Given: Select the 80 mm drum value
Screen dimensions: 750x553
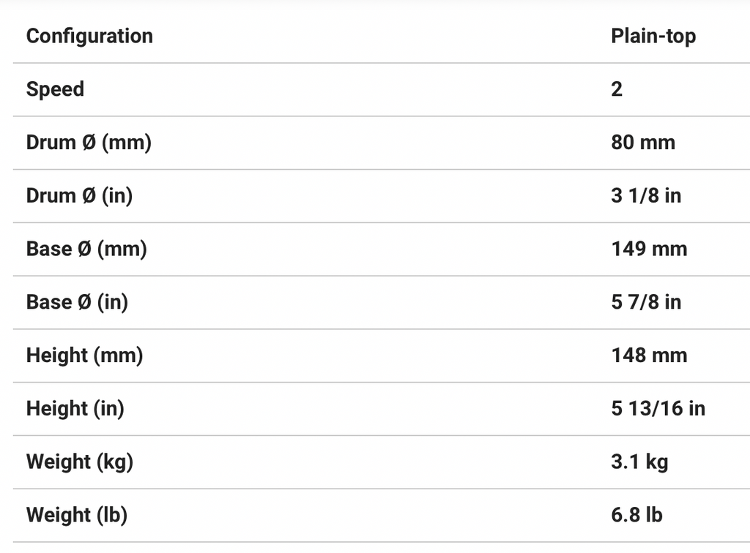Looking at the screenshot, I should click(643, 143).
